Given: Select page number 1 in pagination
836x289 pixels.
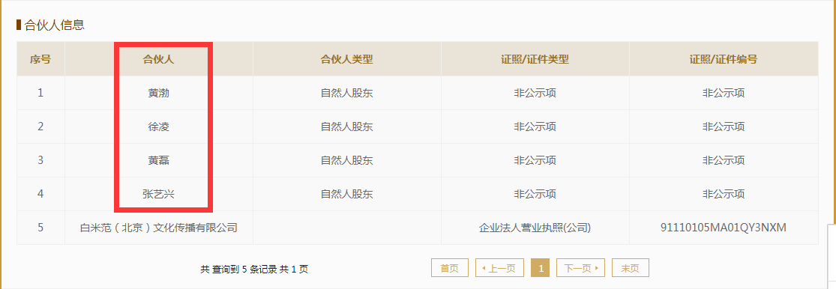Looking at the screenshot, I should (541, 268).
